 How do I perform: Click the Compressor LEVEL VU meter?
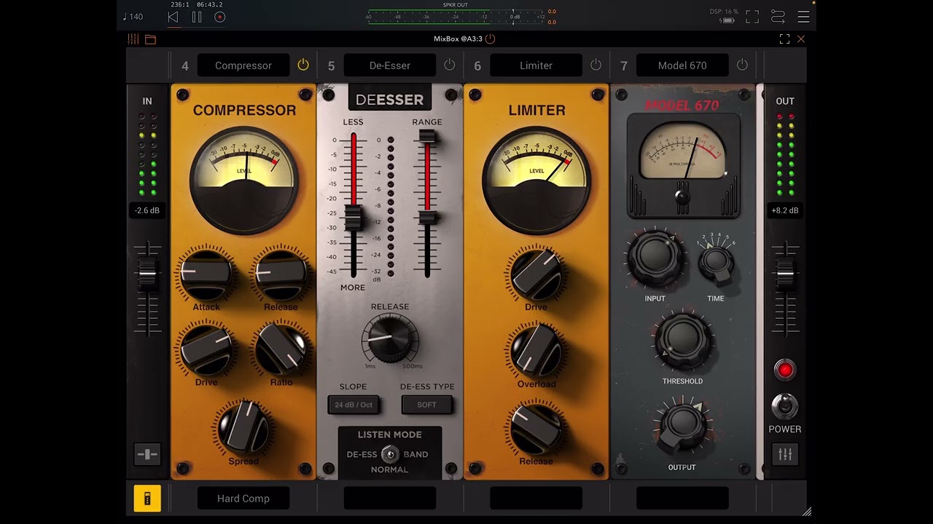click(244, 180)
